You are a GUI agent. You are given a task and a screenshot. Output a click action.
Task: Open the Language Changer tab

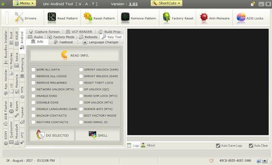101,42
